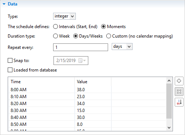Screen dimensions: 185x135
Task: Click the table scroll down arrow
Action: pyautogui.click(x=169, y=128)
